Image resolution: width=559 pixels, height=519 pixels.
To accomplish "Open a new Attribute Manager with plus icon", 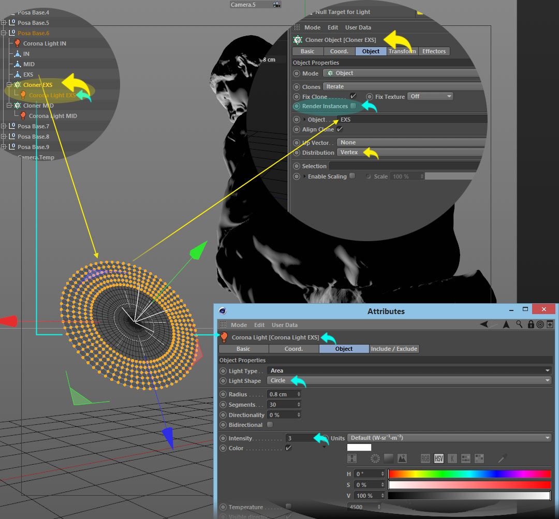I will pyautogui.click(x=550, y=324).
